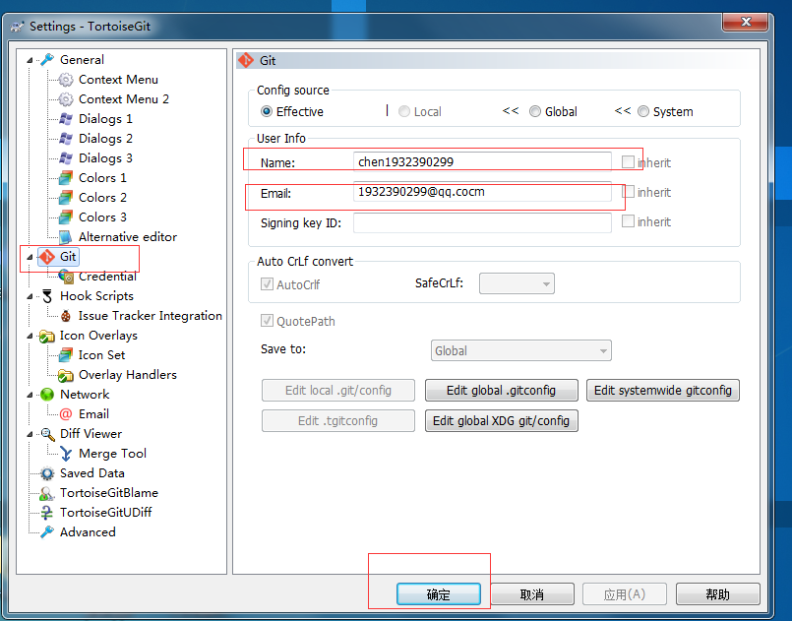Open the Merge Tool settings page
792x621 pixels.
point(112,454)
